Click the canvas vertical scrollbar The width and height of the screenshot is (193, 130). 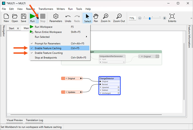(x=184, y=71)
